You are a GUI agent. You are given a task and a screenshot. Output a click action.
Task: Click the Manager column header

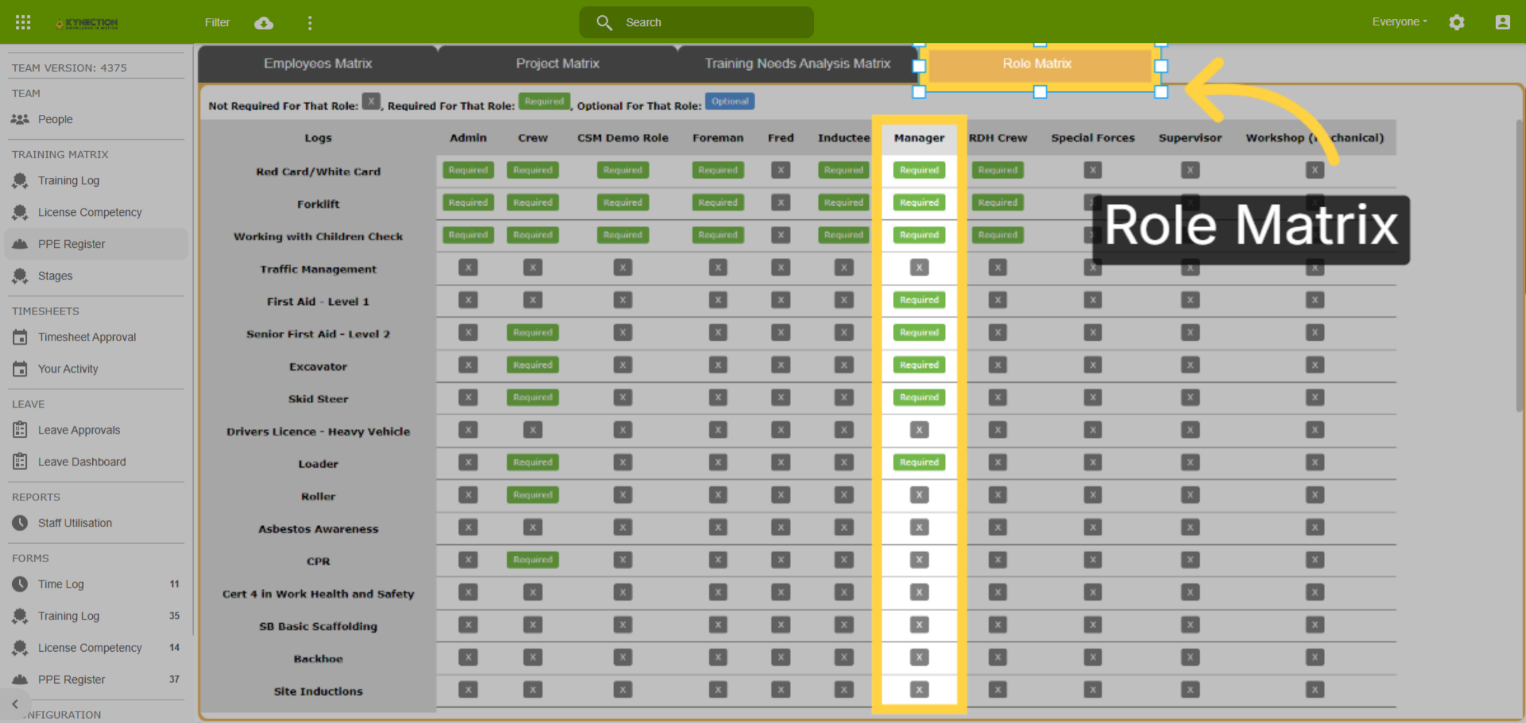(919, 138)
